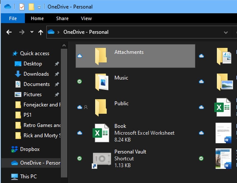Click Excel file icon in second column
The height and width of the screenshot is (183, 237).
223,107
